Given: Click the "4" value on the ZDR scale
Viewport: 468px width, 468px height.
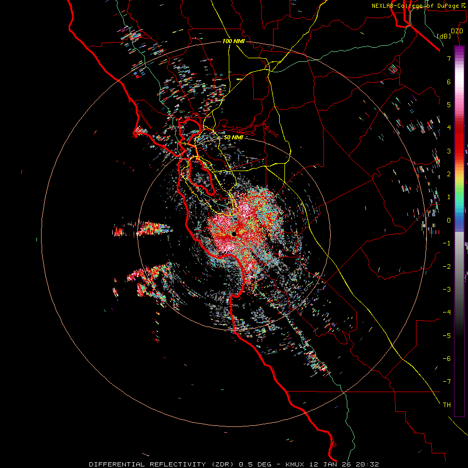Looking at the screenshot, I should 449,128.
